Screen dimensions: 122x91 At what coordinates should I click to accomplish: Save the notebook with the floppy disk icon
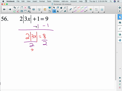(x=22, y=11)
